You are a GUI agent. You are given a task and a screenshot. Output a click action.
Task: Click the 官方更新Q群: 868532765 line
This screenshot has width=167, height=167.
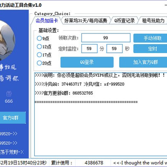[64, 93]
